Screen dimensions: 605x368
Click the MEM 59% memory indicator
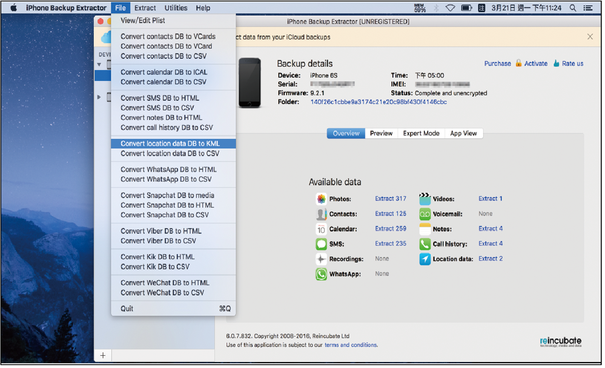pos(420,8)
